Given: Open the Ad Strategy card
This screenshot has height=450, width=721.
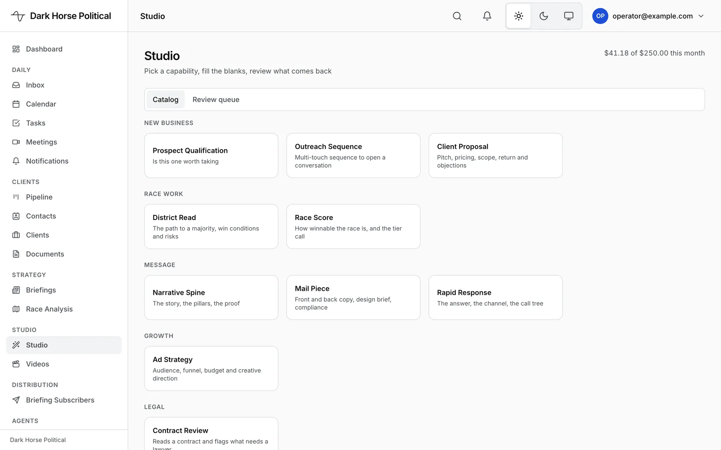Looking at the screenshot, I should pos(211,368).
